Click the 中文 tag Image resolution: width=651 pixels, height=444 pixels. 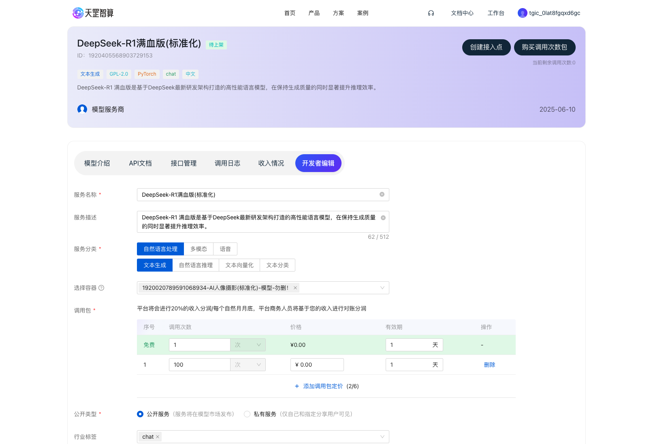(190, 74)
